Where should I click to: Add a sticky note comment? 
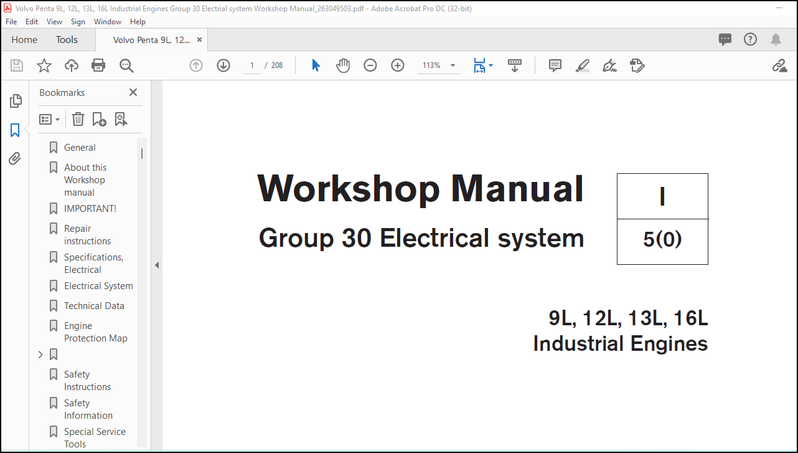[x=555, y=65]
